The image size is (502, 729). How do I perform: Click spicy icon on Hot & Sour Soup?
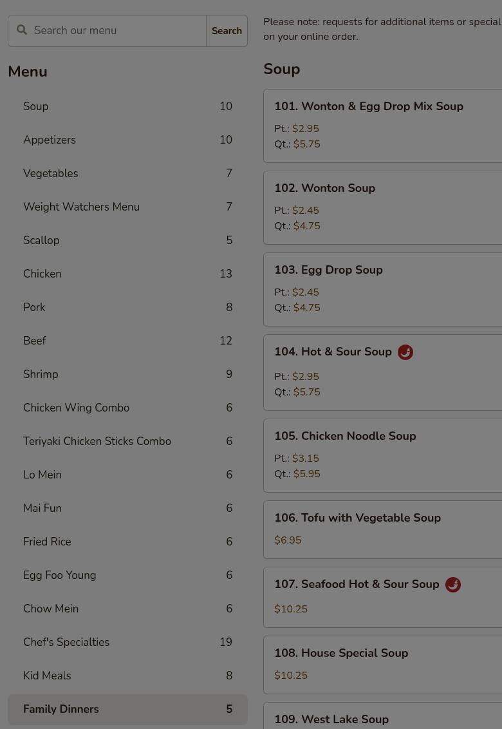(x=405, y=352)
